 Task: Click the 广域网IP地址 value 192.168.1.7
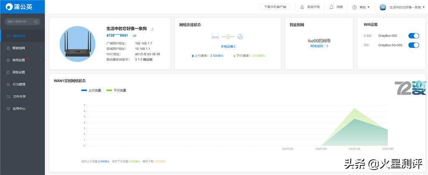point(144,43)
